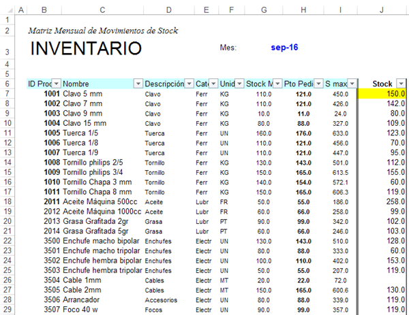
Task: Open the Unid column filter arrow
Action: click(239, 84)
